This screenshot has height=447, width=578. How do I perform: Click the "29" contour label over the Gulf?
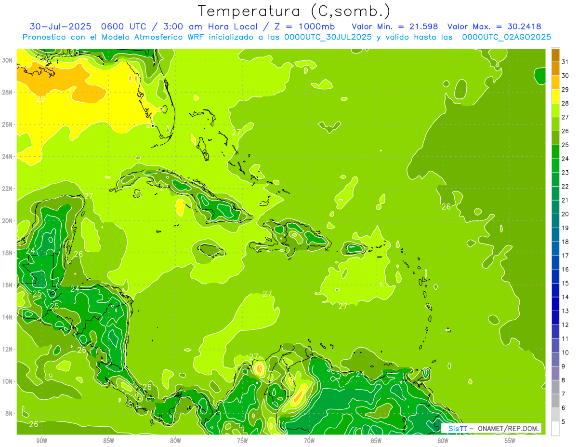pos(40,99)
